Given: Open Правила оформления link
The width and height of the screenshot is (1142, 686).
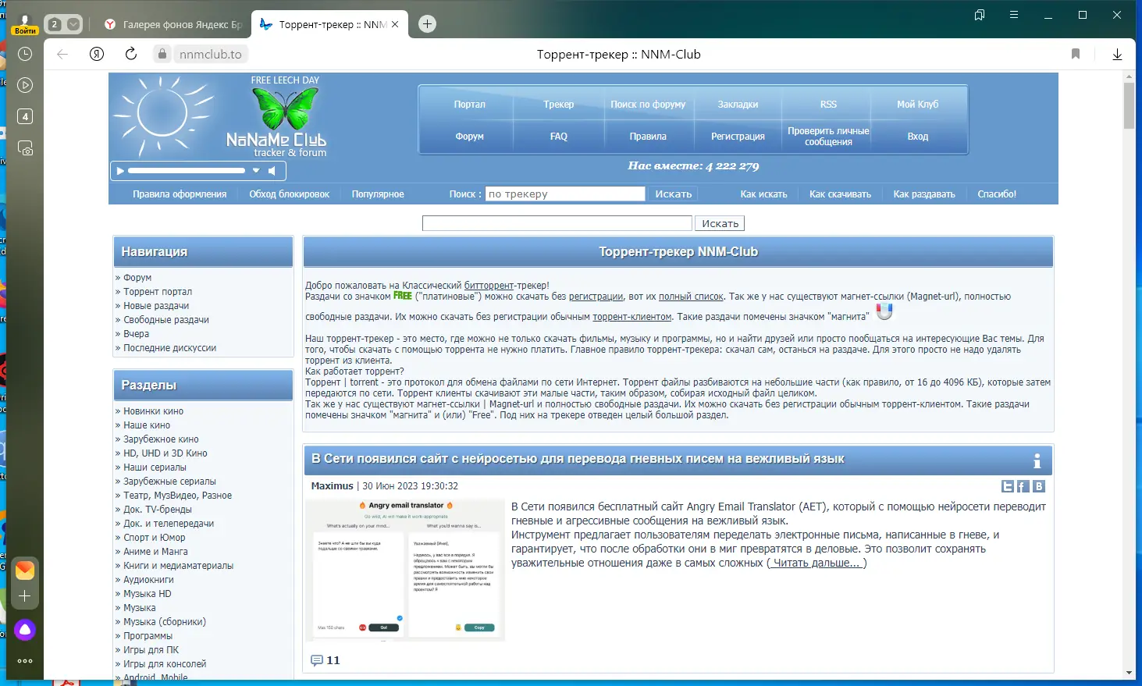Looking at the screenshot, I should (180, 194).
